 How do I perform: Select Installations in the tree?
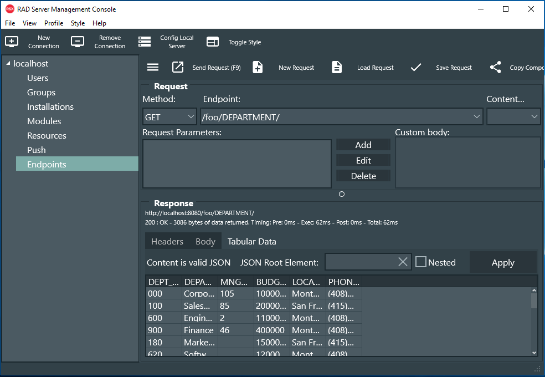click(50, 107)
